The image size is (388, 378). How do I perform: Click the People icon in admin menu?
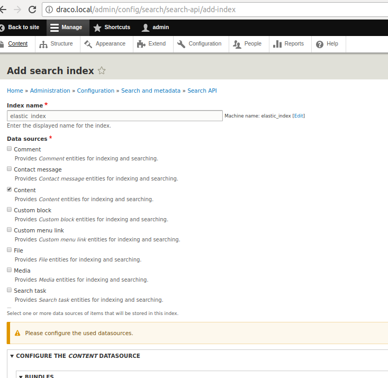tap(237, 44)
